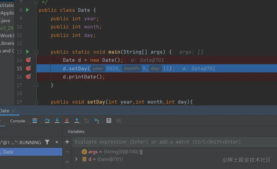The height and width of the screenshot is (169, 277).
Task: Select the d = {Date@701} variable
Action: tap(103, 159)
